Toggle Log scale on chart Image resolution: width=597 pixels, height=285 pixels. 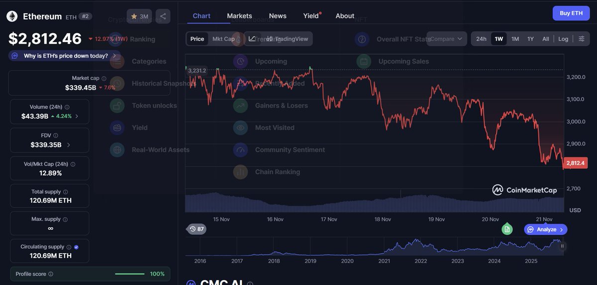[563, 39]
